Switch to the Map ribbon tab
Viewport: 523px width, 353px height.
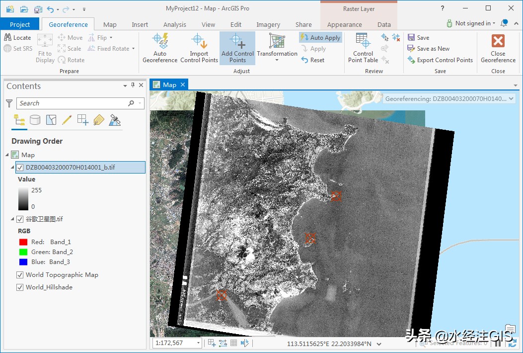(110, 25)
